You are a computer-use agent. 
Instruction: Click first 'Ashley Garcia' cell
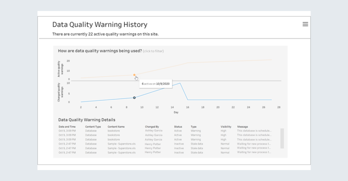tap(154, 131)
